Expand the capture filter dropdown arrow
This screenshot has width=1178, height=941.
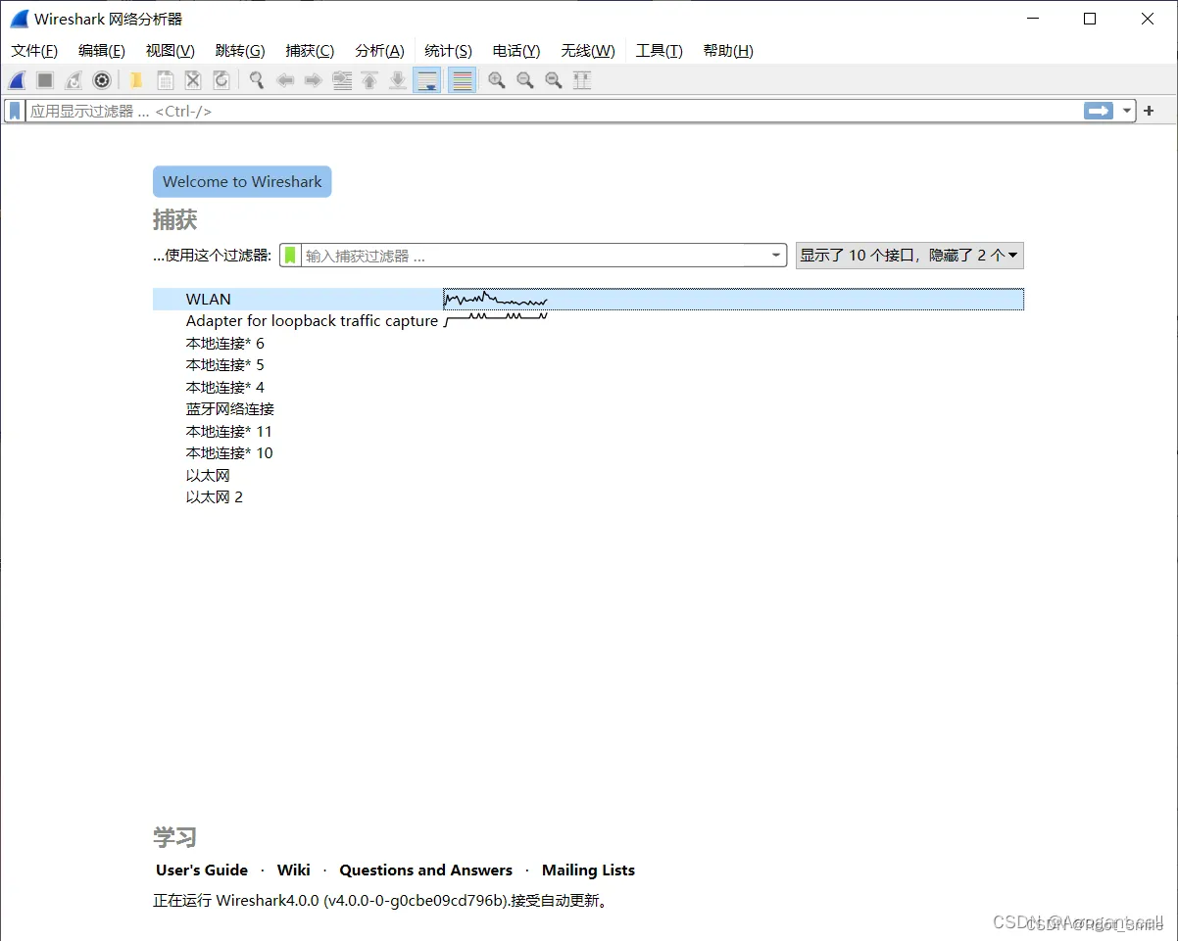[x=776, y=256]
